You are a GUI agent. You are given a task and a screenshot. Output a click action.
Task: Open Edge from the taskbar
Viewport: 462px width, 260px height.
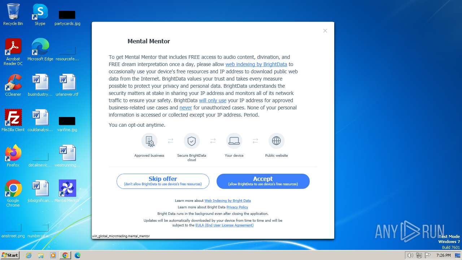pyautogui.click(x=78, y=255)
